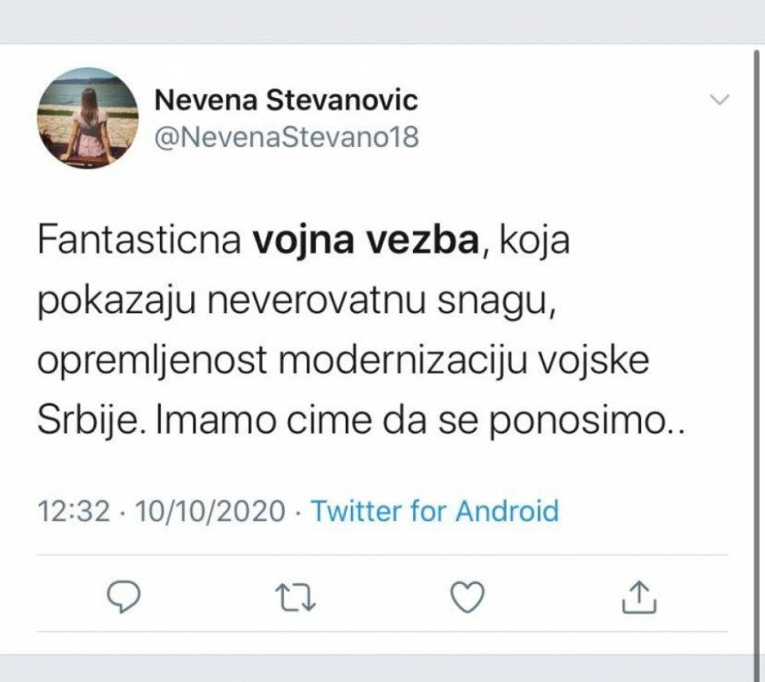Click the Nevena Stevanovic display name

[x=286, y=101]
